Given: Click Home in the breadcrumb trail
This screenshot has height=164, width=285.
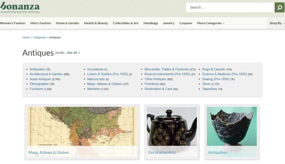Looking at the screenshot, I should pyautogui.click(x=26, y=37).
